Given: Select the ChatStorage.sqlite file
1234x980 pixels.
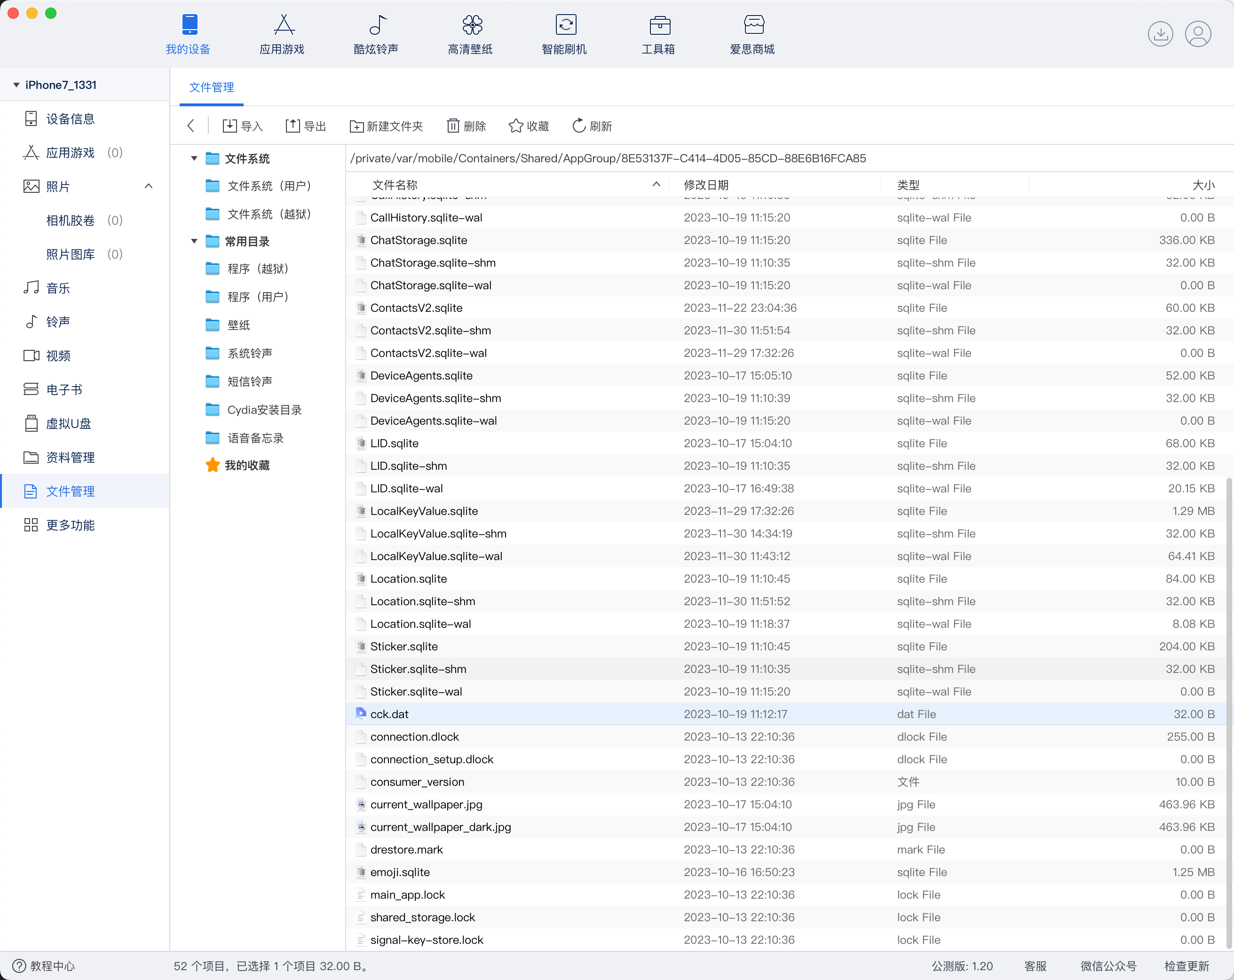Looking at the screenshot, I should 789,240.
